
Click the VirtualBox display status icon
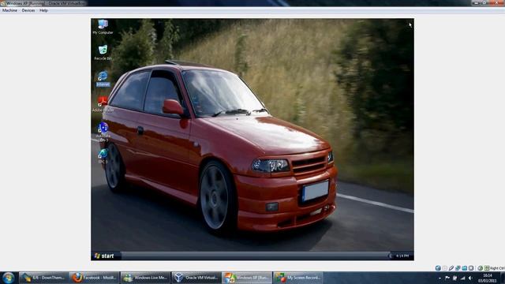click(471, 268)
